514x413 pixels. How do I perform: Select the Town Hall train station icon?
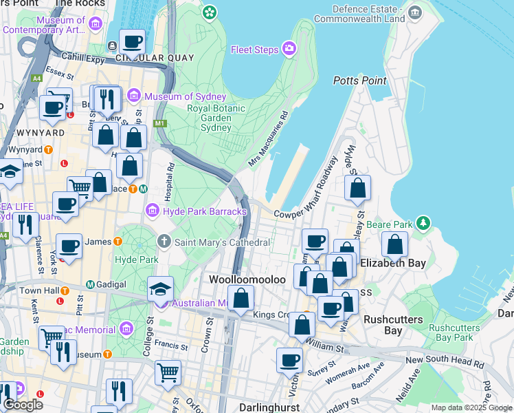[x=65, y=290]
